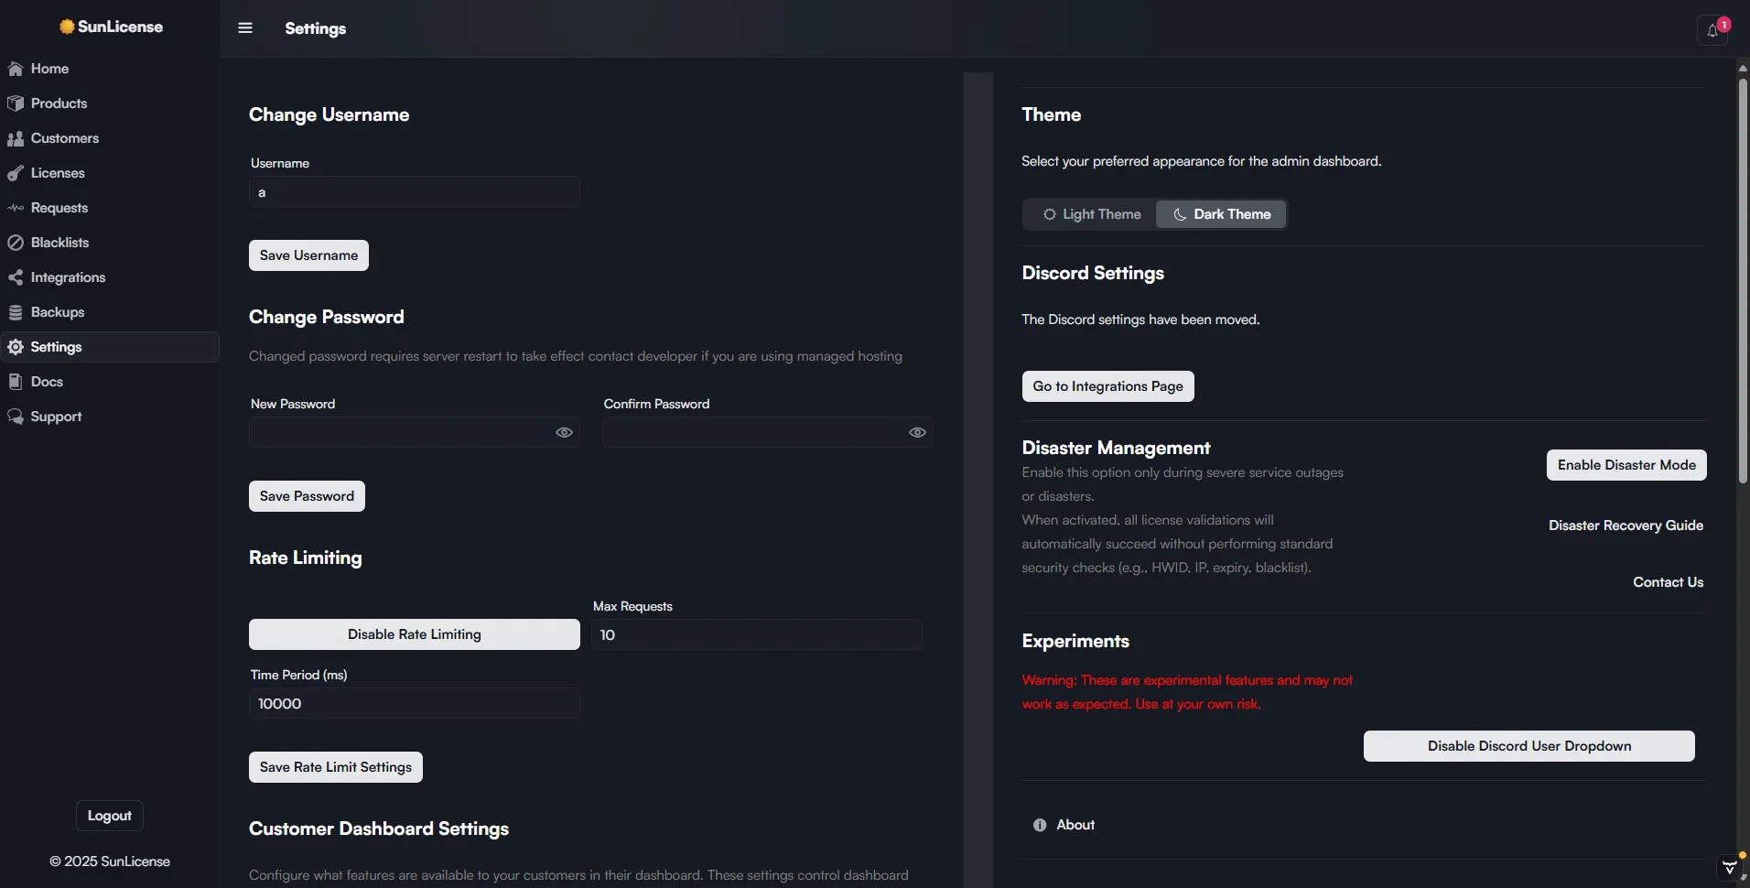The width and height of the screenshot is (1750, 888).
Task: Toggle the sidebar hamburger menu
Action: pyautogui.click(x=245, y=28)
